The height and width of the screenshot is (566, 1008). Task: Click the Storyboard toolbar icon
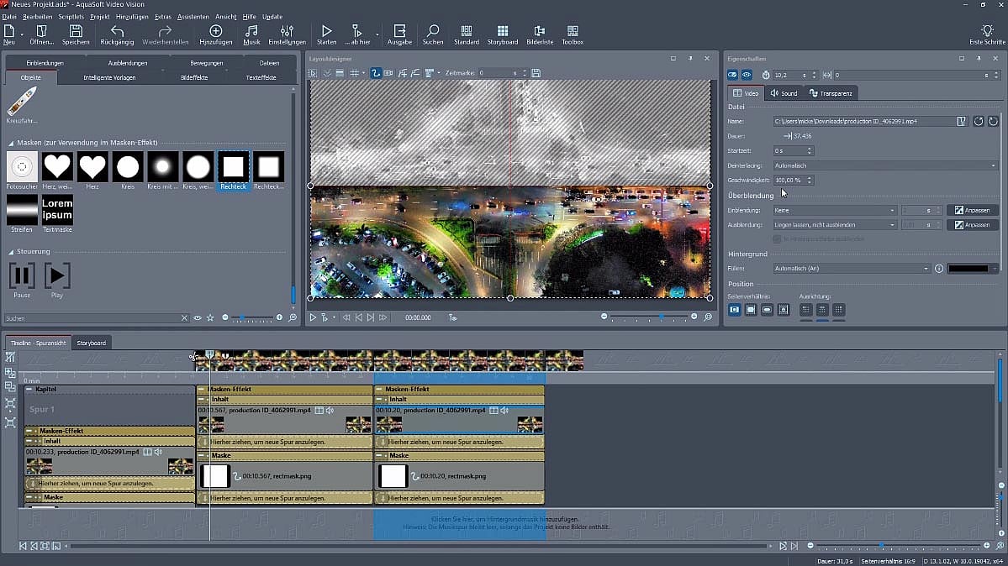[x=503, y=34]
